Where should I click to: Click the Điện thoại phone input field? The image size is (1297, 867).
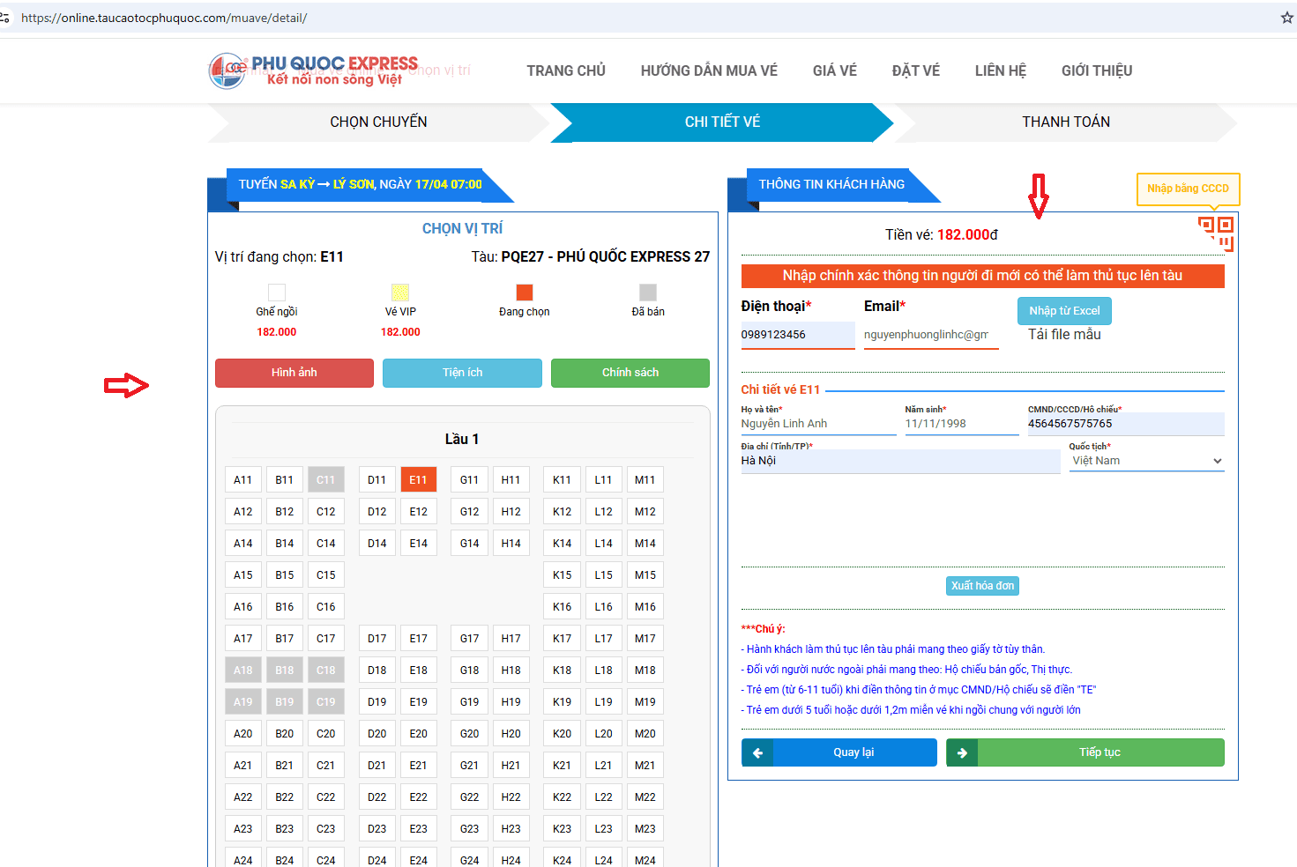[797, 335]
